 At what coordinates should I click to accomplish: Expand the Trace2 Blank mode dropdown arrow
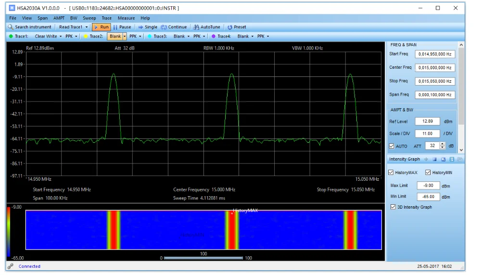pos(125,36)
